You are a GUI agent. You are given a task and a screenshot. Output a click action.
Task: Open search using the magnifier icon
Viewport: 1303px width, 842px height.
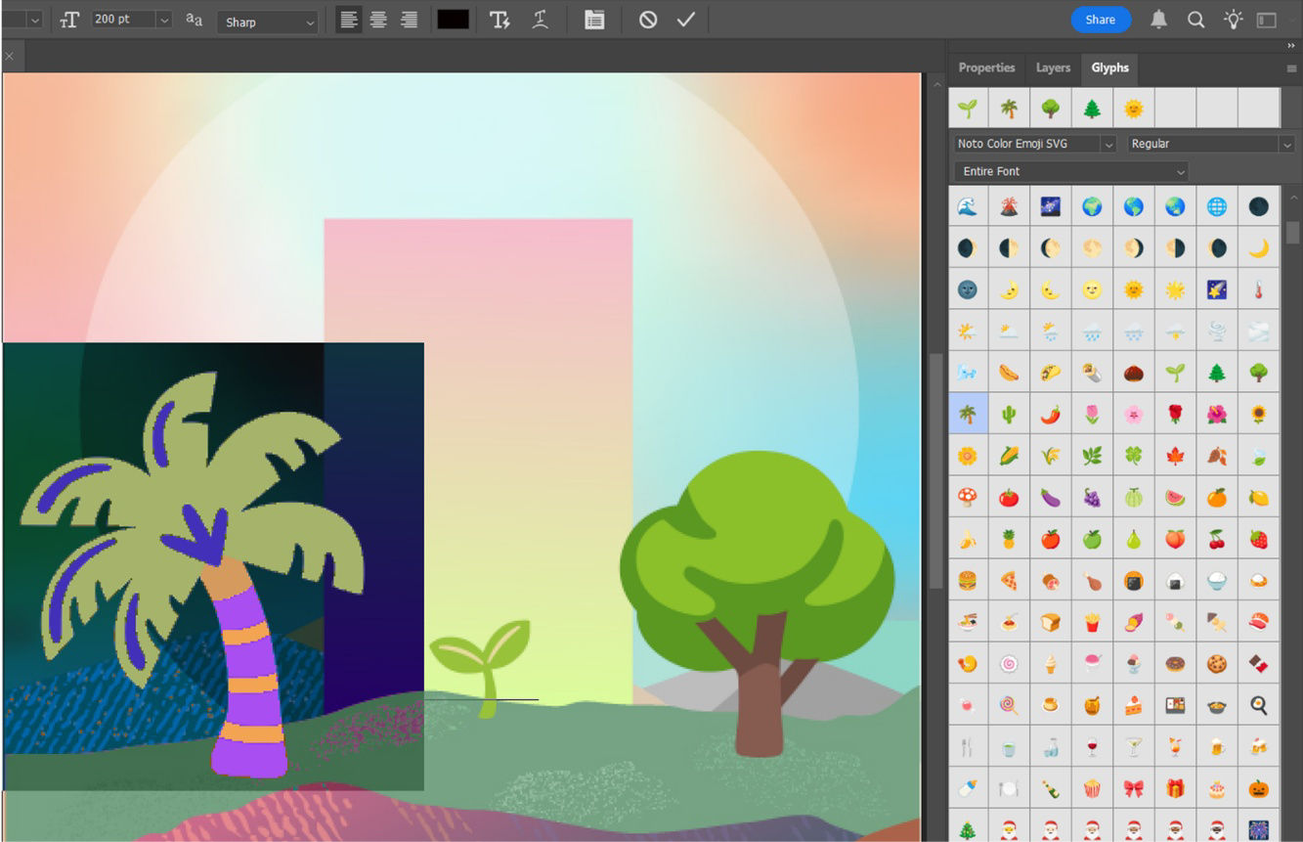click(x=1195, y=19)
